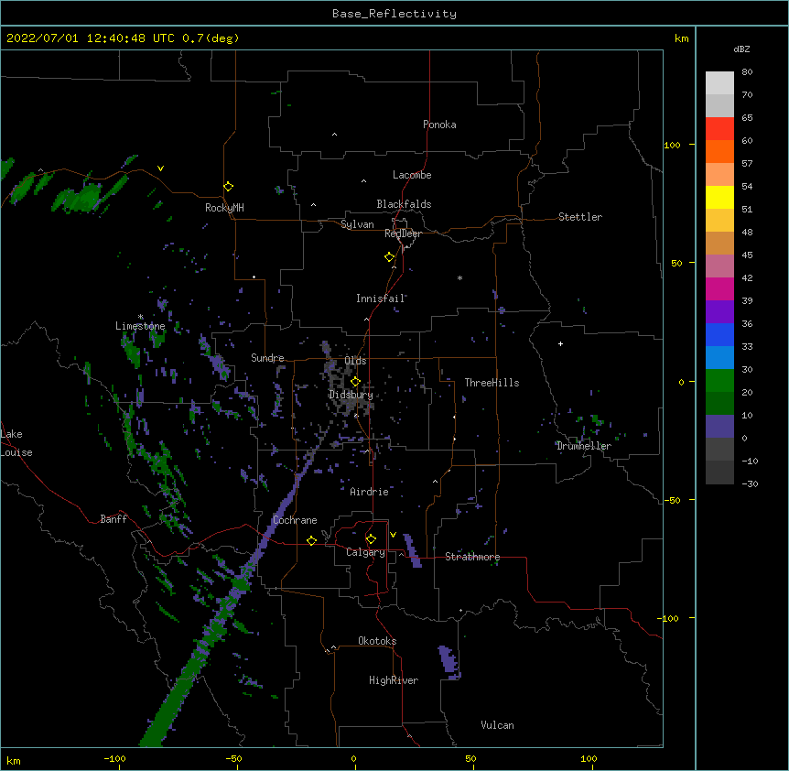Click the yellow diamond marker beside Olds
Viewport: 789px width, 771px height.
pyautogui.click(x=355, y=382)
